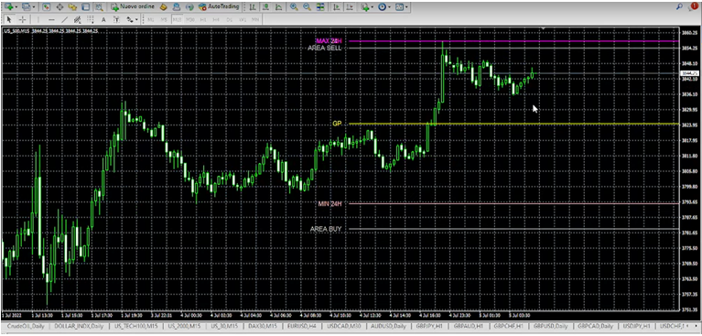Viewport: 702px width, 336px height.
Task: Open the Terminal window icon
Action: [85, 7]
